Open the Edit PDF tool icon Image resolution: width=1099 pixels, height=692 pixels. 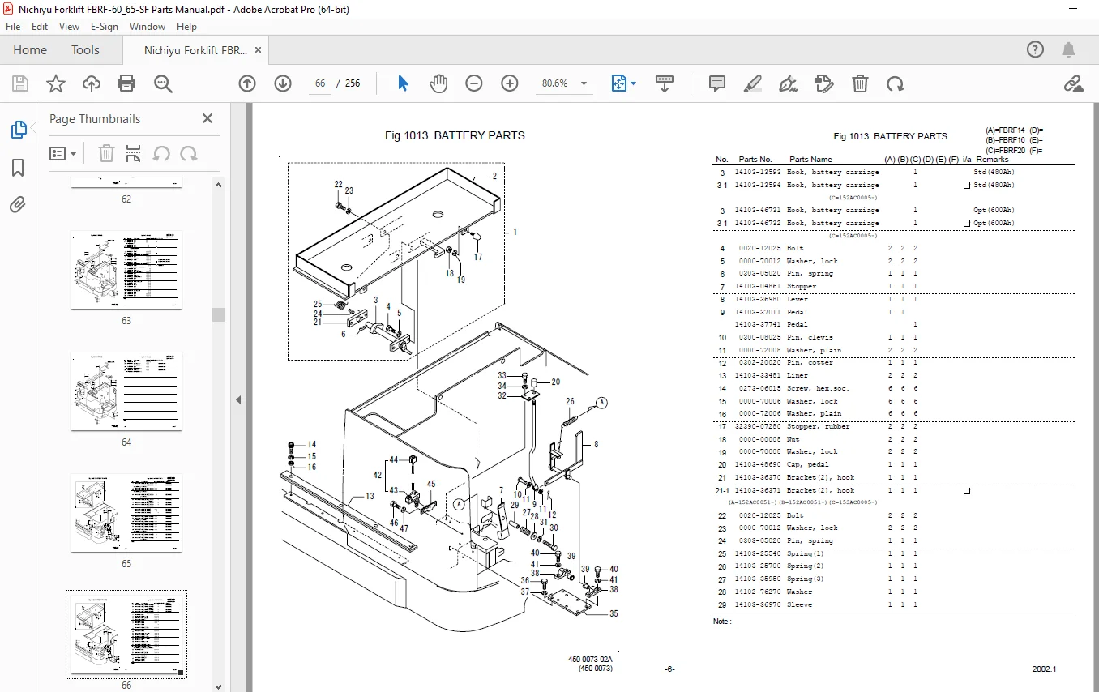coord(824,83)
